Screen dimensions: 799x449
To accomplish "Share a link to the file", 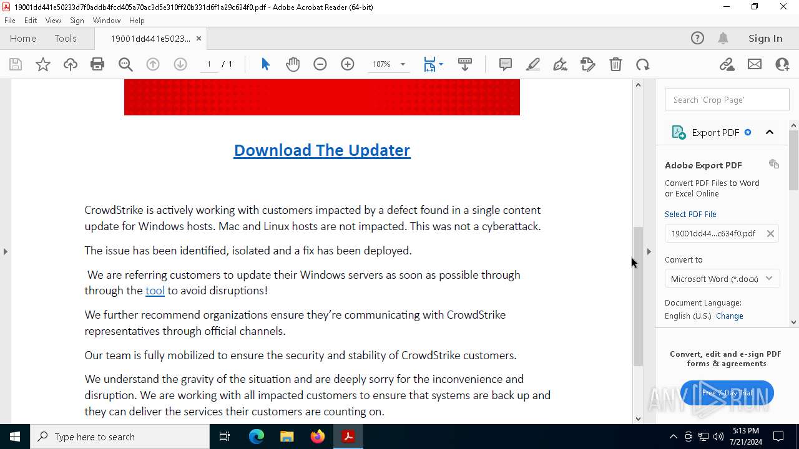I will click(x=727, y=64).
